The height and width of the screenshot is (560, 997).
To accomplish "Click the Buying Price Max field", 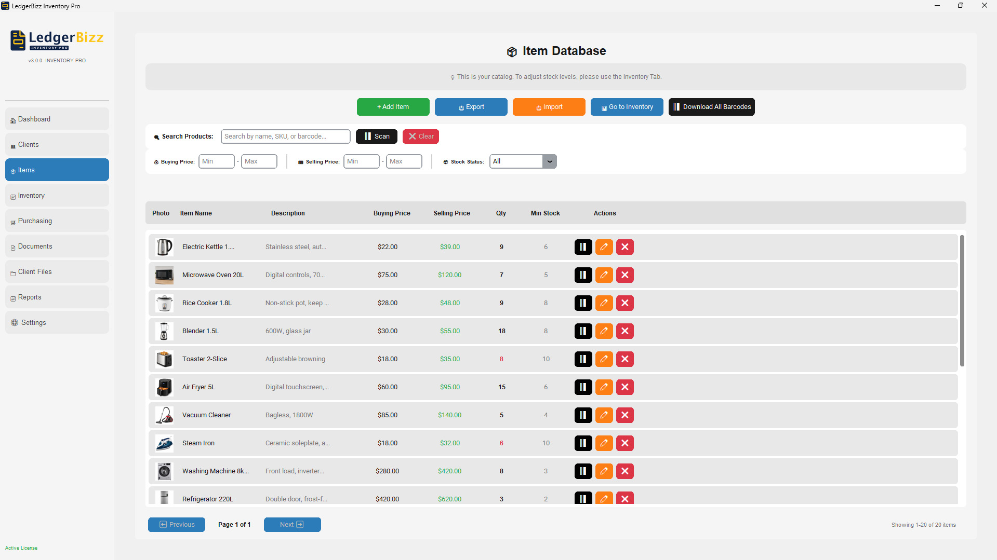I will (259, 161).
